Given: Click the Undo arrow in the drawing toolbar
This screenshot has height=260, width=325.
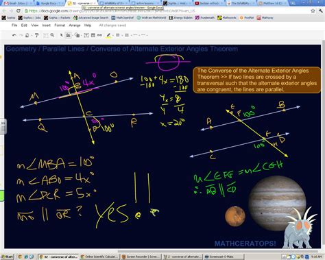Looking at the screenshot, I should [14, 35].
